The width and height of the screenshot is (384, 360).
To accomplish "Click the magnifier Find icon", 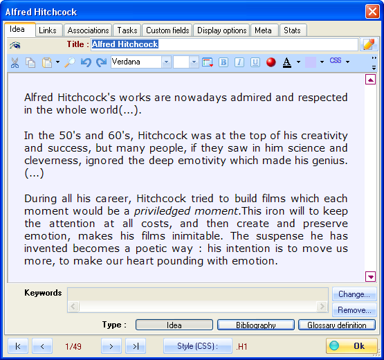I will coord(70,62).
